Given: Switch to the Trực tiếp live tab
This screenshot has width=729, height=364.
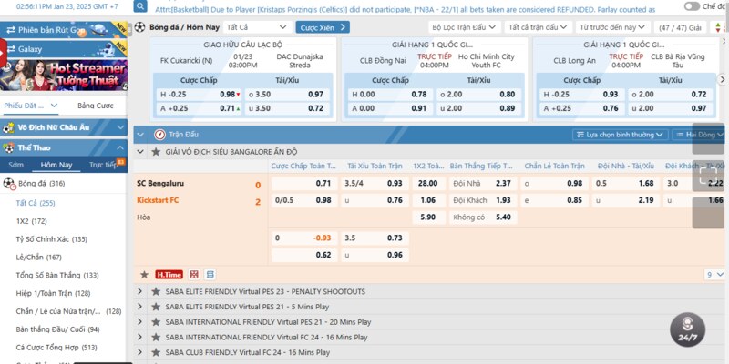Looking at the screenshot, I should pyautogui.click(x=102, y=165).
